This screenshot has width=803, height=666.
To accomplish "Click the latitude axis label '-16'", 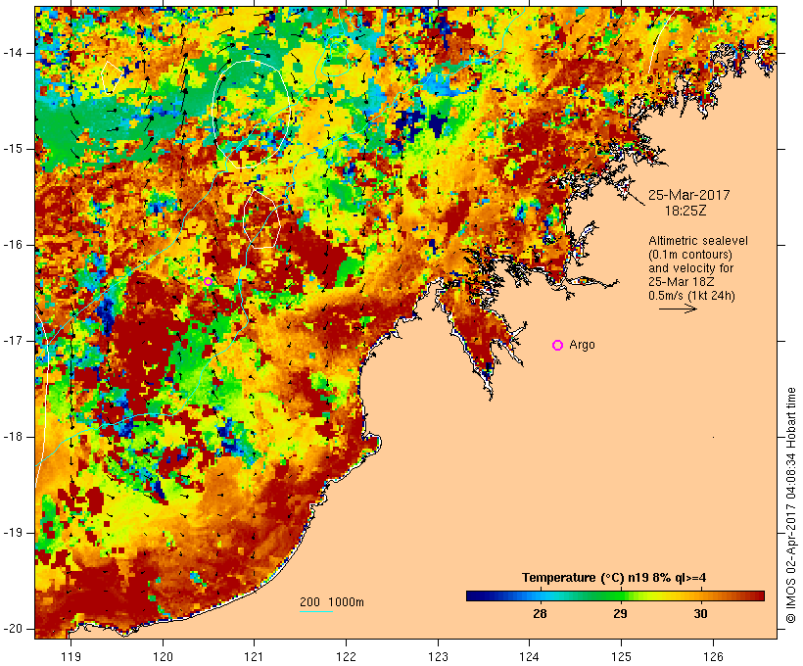I will [x=12, y=245].
